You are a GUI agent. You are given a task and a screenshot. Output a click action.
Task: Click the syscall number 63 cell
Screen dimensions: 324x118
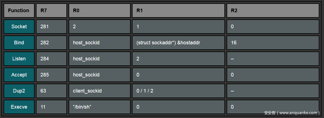[x=51, y=91]
